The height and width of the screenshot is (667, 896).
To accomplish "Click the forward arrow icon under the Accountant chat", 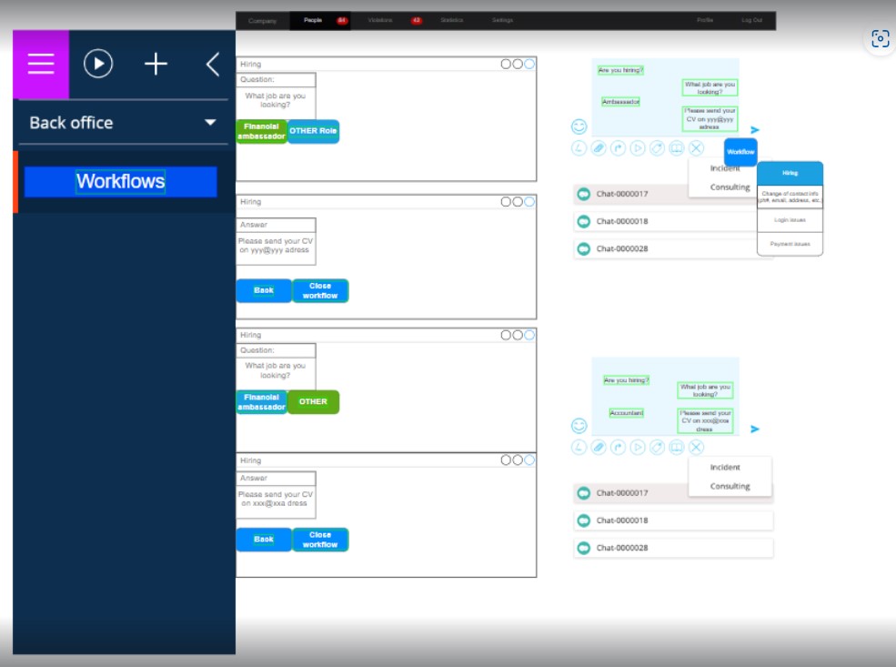I will [x=618, y=448].
